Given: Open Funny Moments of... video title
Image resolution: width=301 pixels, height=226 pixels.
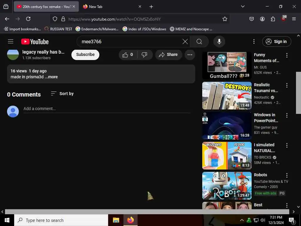Looking at the screenshot, I should click(266, 58).
